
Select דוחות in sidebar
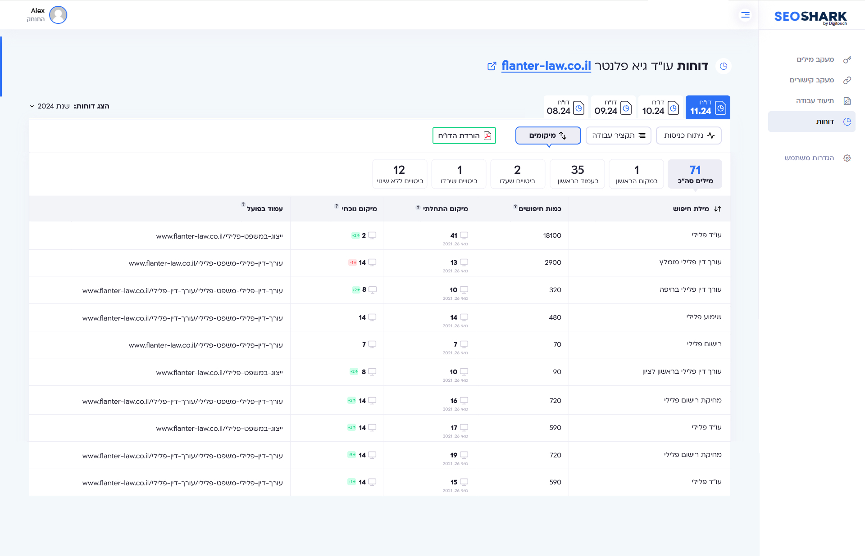click(x=812, y=122)
